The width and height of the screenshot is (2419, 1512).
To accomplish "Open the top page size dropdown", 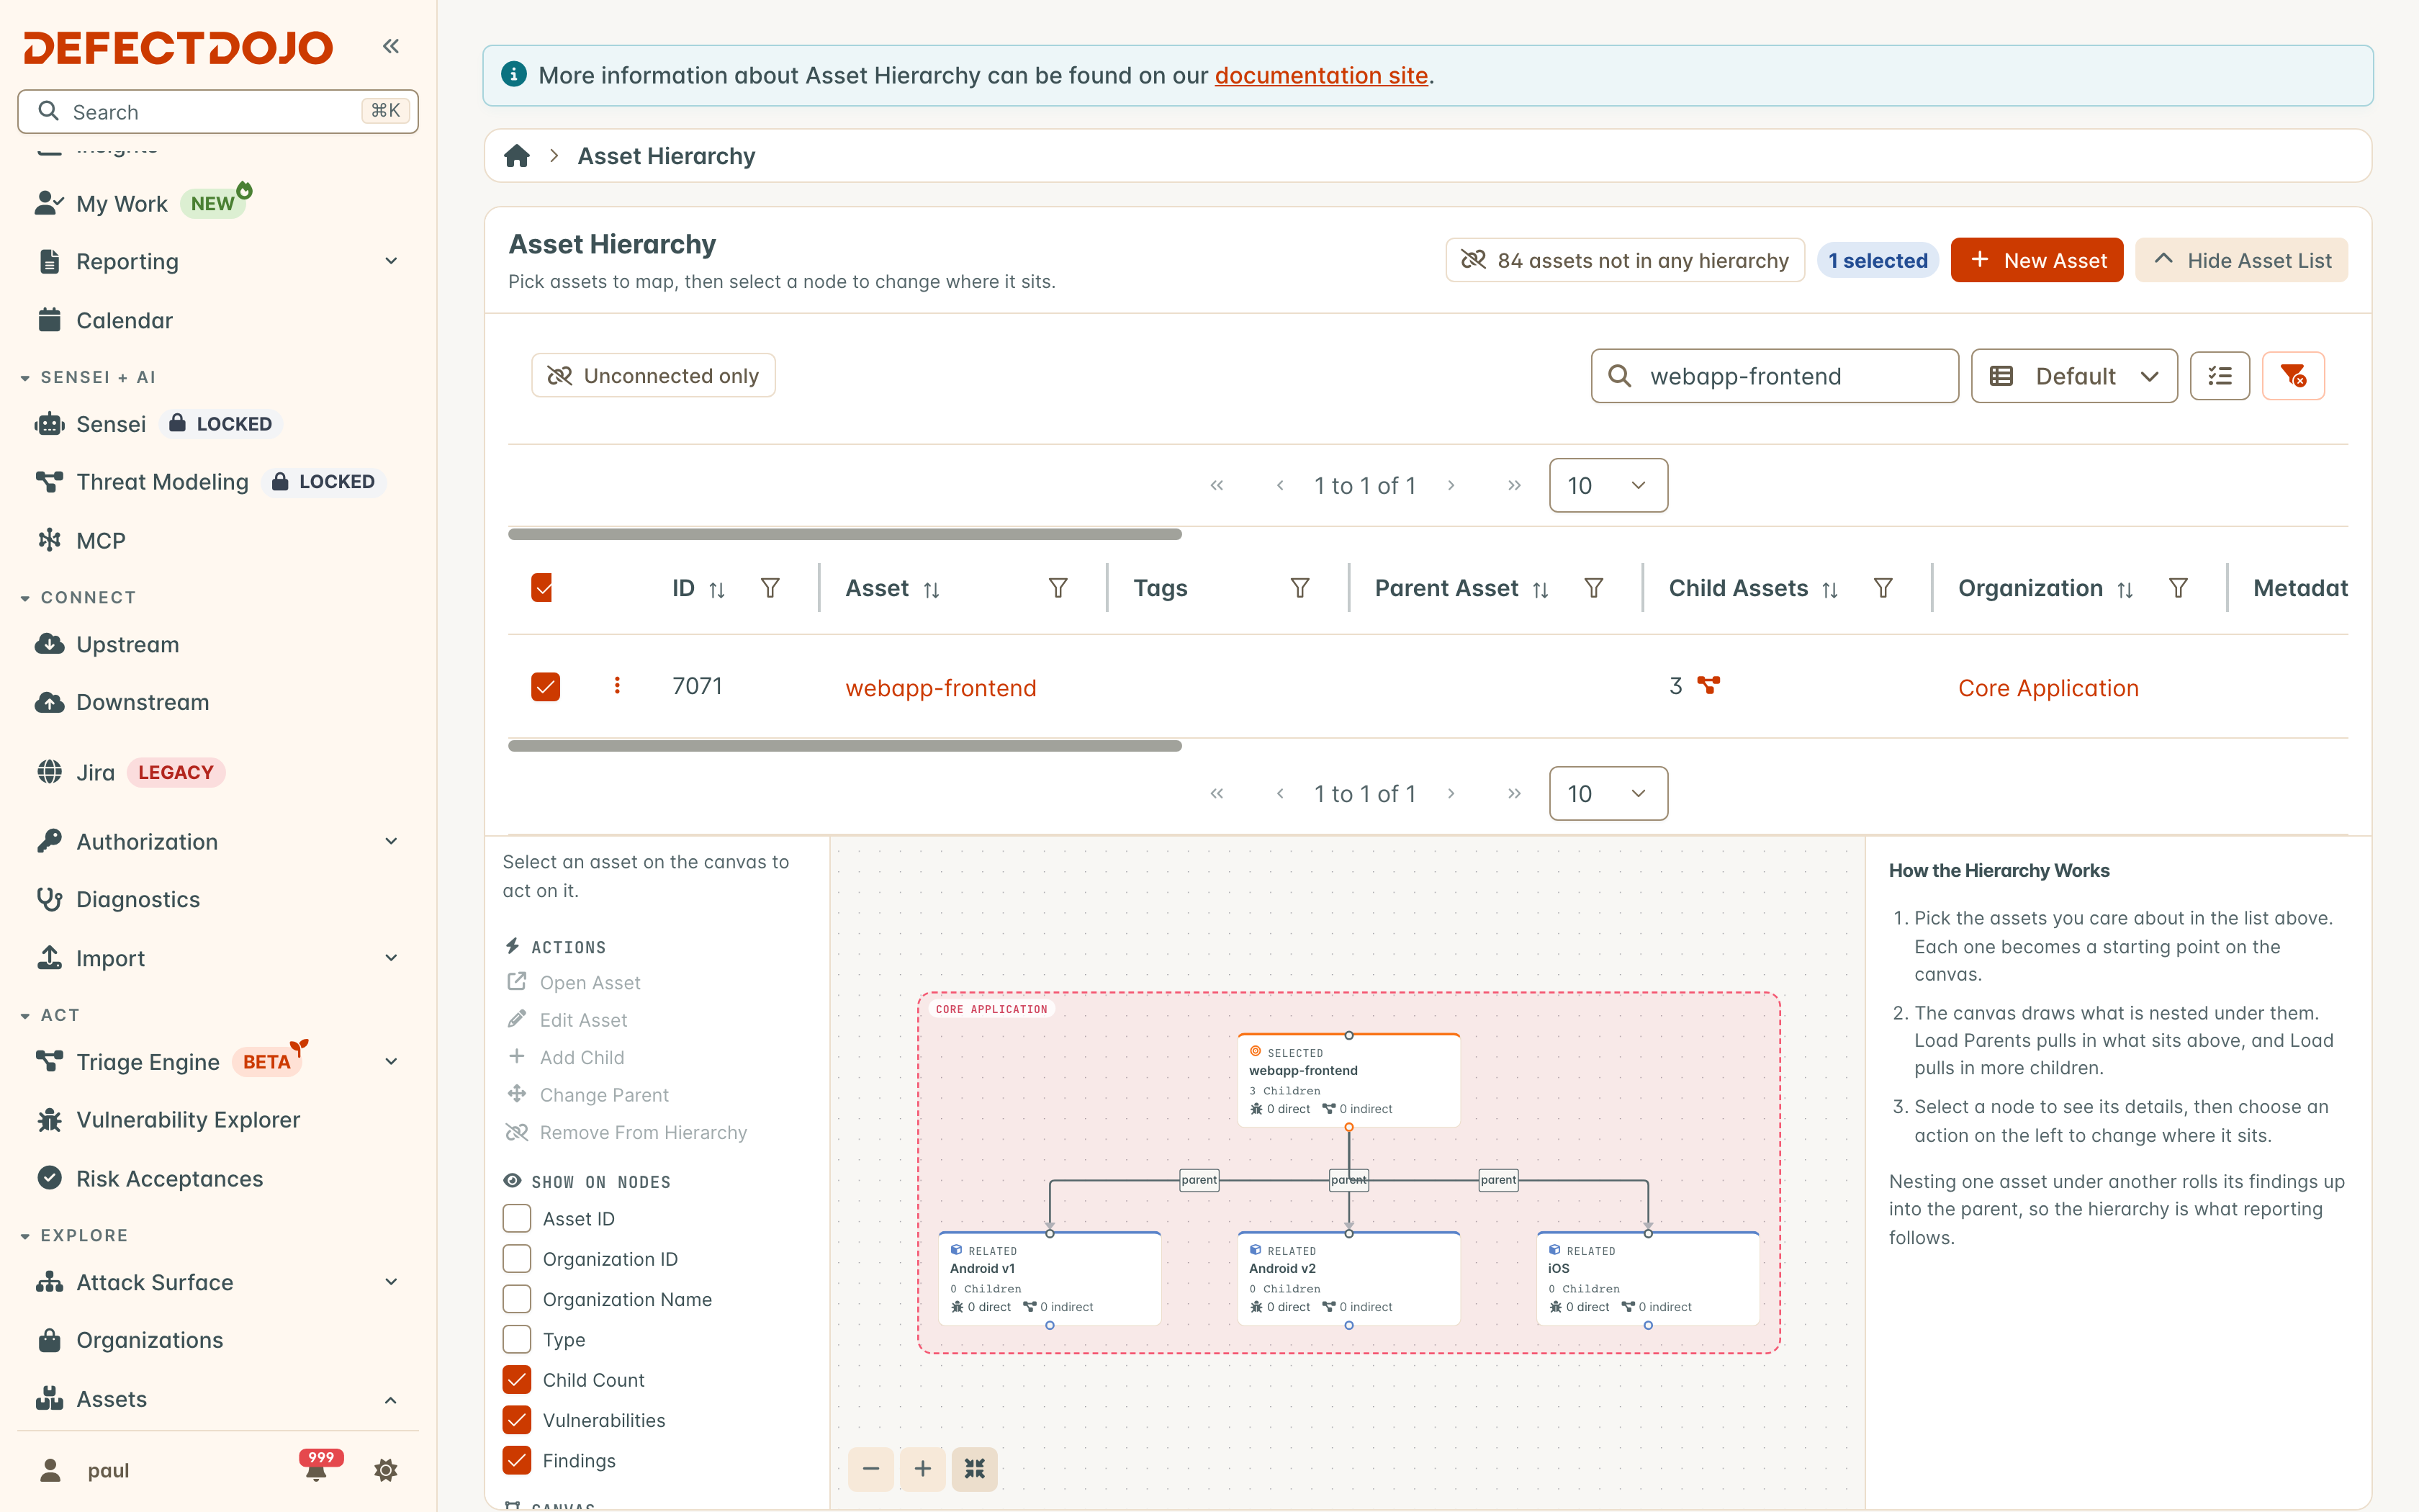I will click(1608, 485).
